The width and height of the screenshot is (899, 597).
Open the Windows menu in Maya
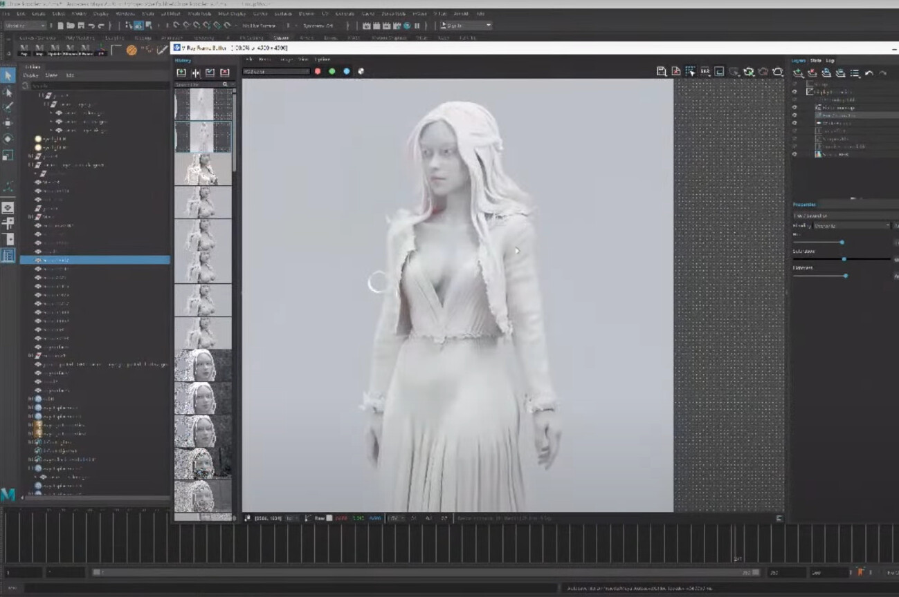coord(125,13)
